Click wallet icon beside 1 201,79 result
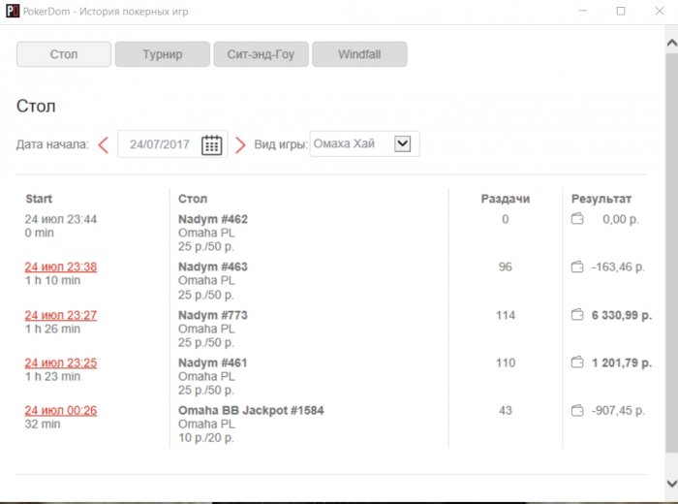Image resolution: width=678 pixels, height=504 pixels. coord(577,362)
